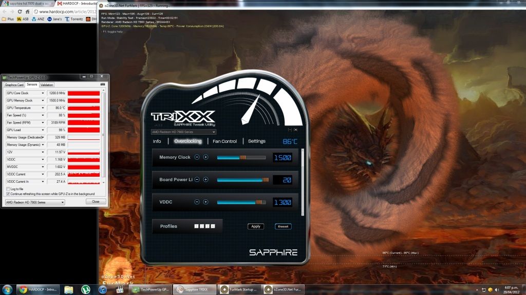Switch to Sapphire TRIXX taskbar button
526x295 pixels.
[195, 290]
